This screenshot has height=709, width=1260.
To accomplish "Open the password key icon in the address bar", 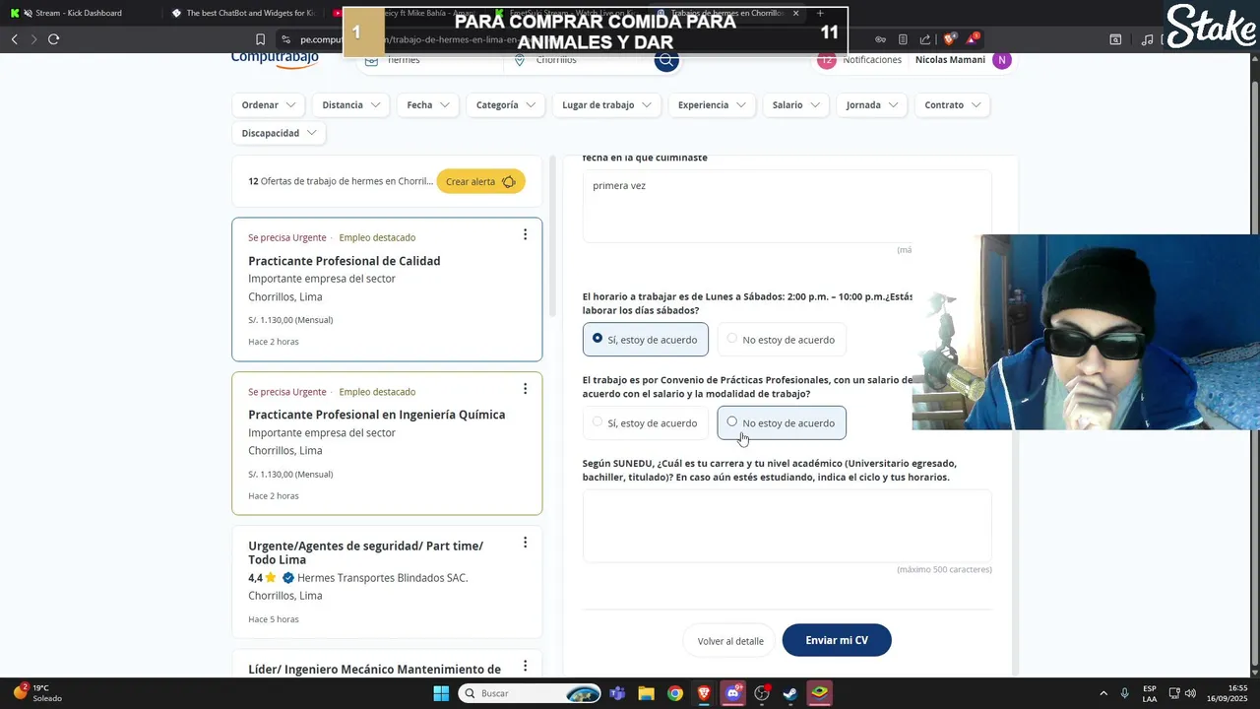I will [881, 39].
